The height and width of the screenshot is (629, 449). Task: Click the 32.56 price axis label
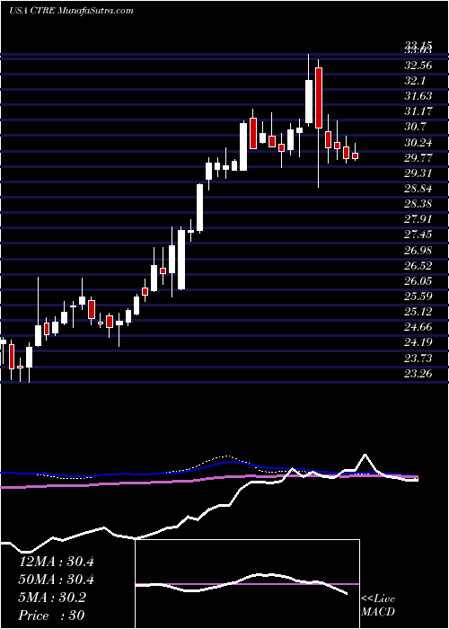(418, 65)
